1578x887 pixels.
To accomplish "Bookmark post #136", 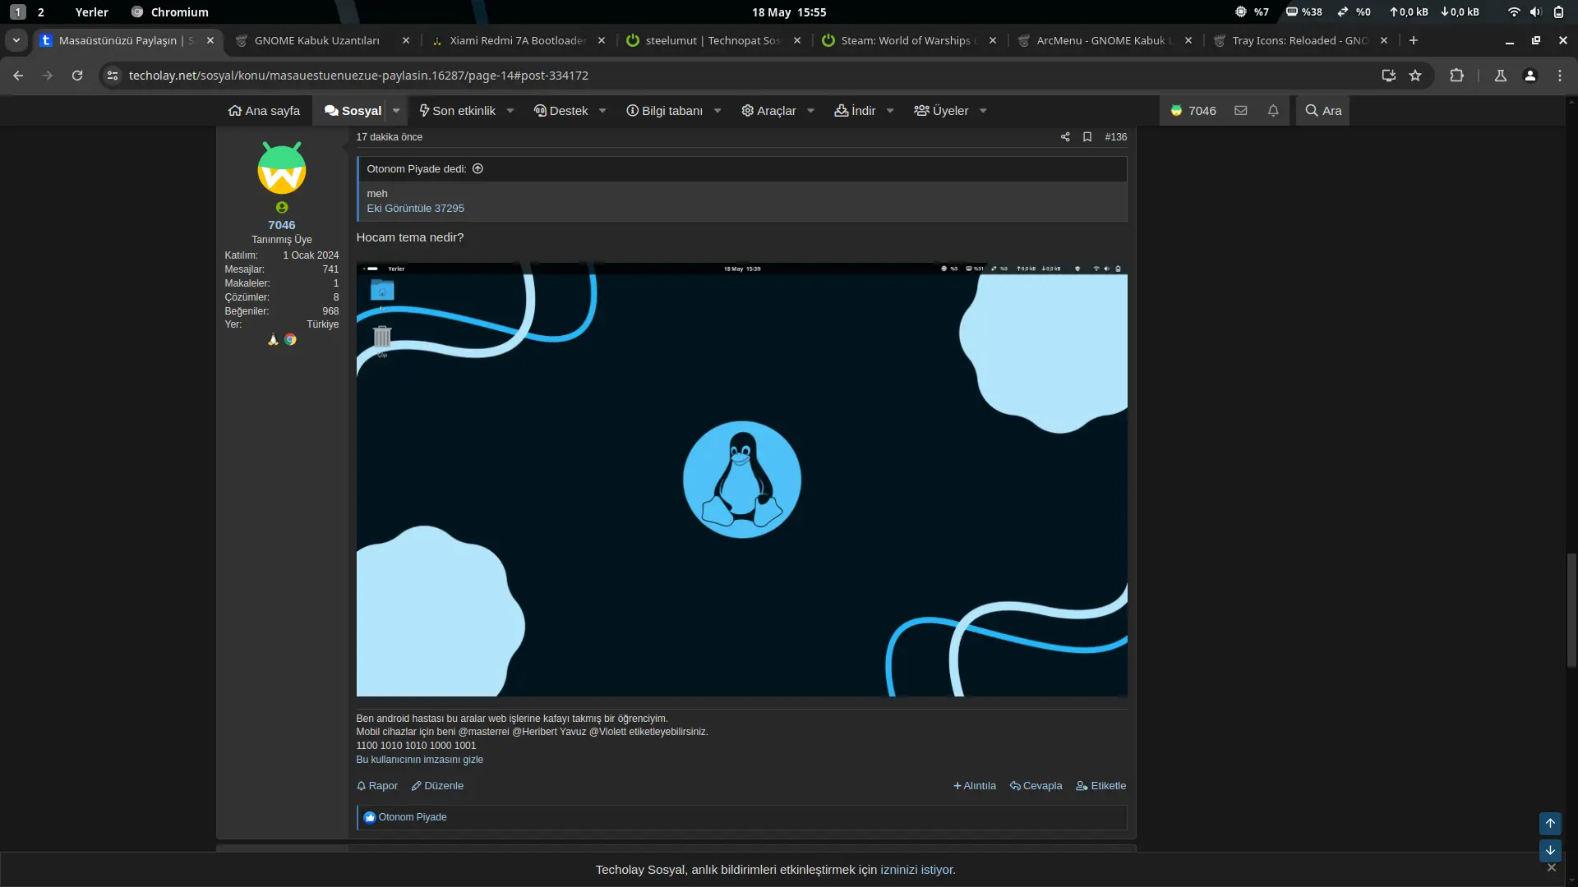I will (1087, 137).
